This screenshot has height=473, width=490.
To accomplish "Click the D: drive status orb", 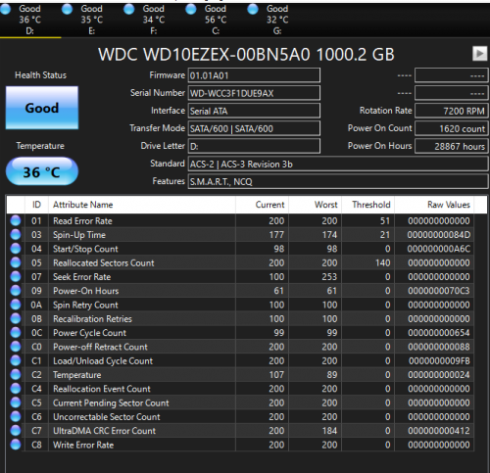I will [5, 9].
